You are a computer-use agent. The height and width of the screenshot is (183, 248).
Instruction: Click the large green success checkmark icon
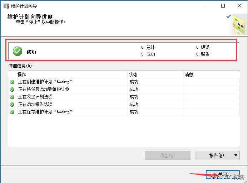pyautogui.click(x=18, y=51)
